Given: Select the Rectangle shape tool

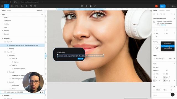Looking at the screenshot, I should (17, 6).
